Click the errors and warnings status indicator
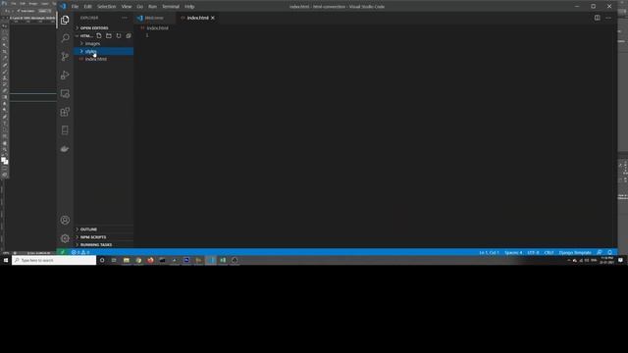 (80, 252)
